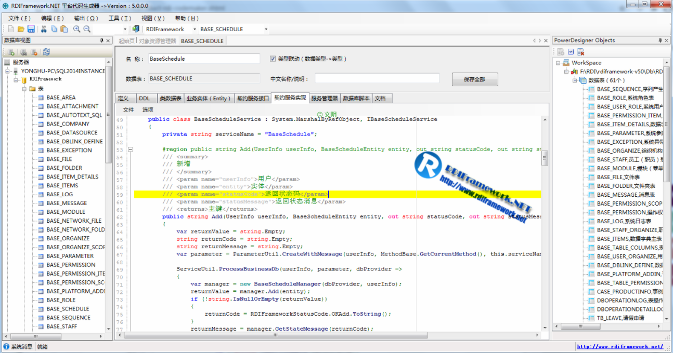Open the BASE_SCHEDULE table dropdown in toolbar

(x=266, y=30)
